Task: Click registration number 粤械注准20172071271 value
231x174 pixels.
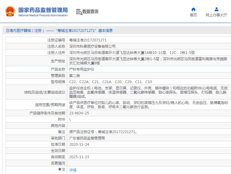Action: (x=88, y=40)
